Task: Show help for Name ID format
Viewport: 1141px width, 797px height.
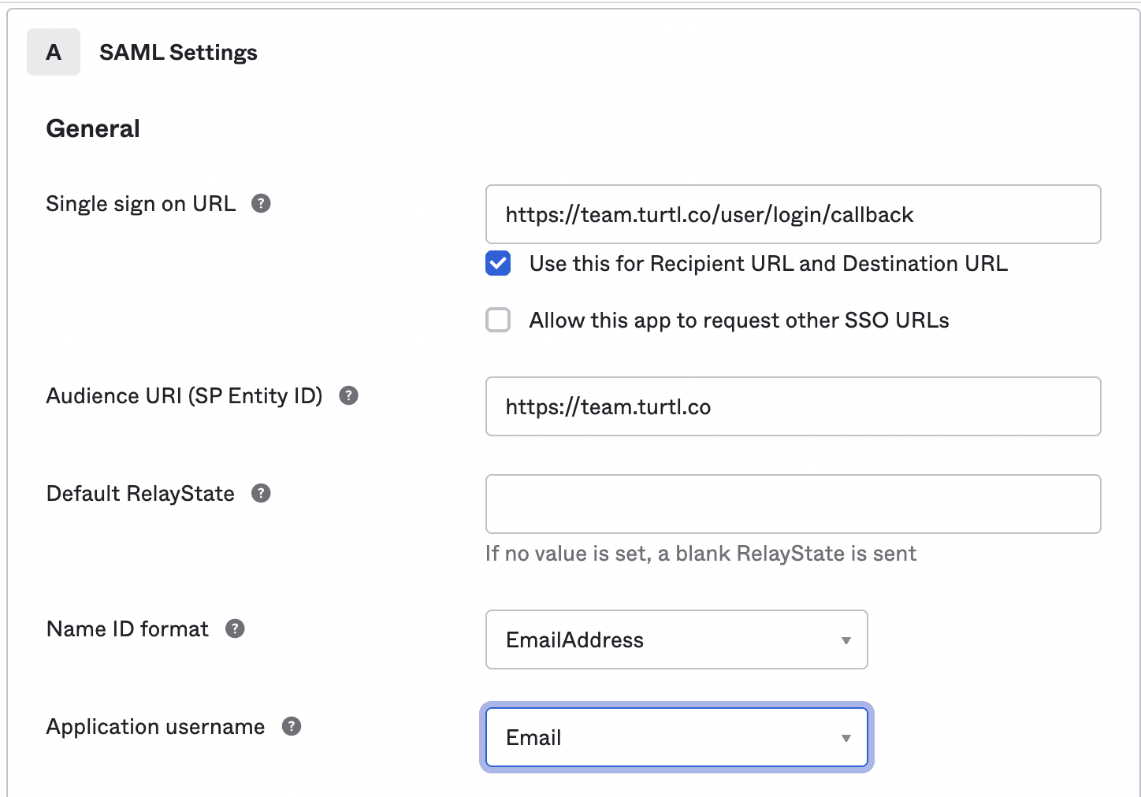Action: point(235,628)
